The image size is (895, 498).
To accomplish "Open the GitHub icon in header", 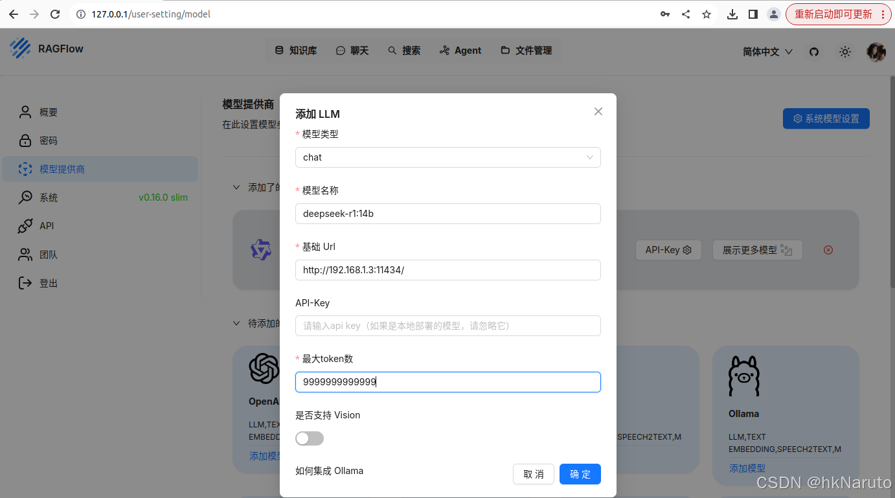I will coord(815,51).
